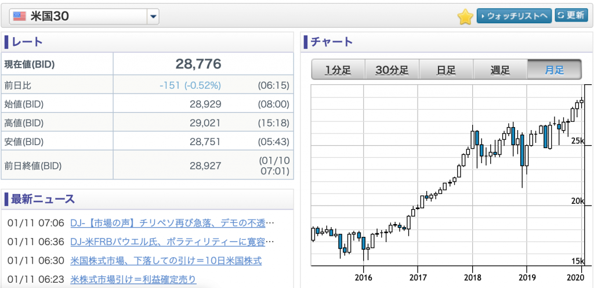
Task: Click the 高値 value 29,021
Action: 205,123
